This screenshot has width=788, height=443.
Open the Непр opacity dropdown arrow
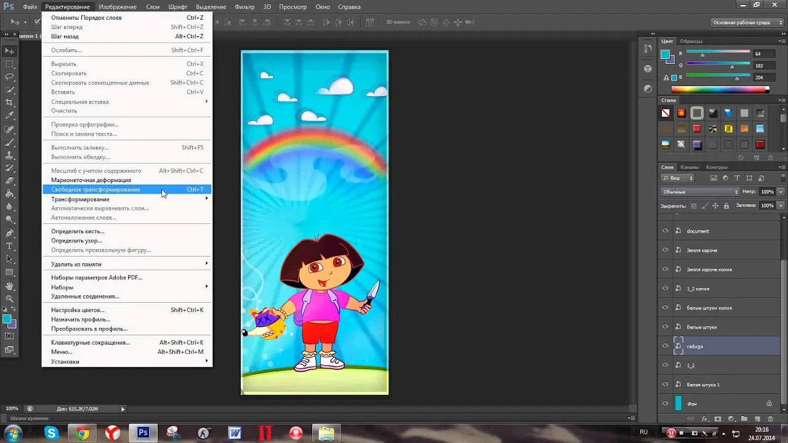(781, 192)
